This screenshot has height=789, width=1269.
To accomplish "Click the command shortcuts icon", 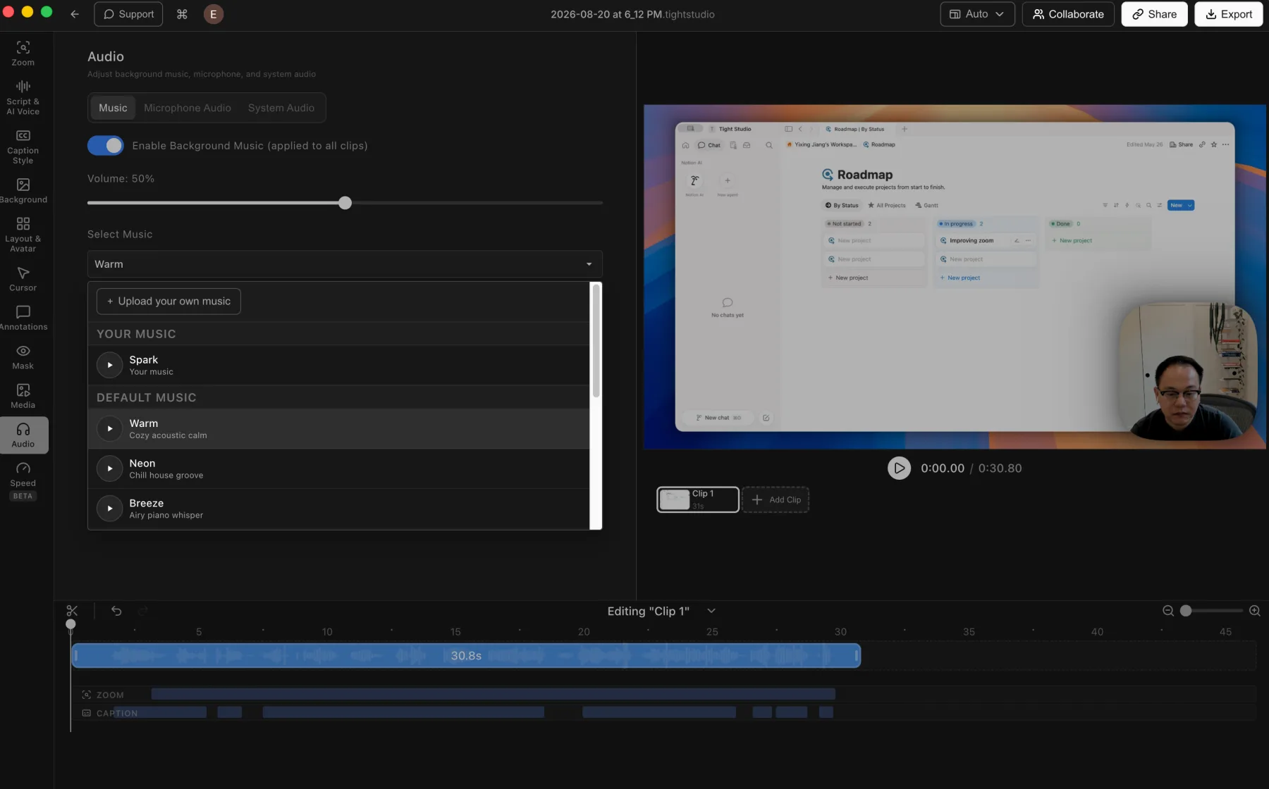I will (182, 14).
